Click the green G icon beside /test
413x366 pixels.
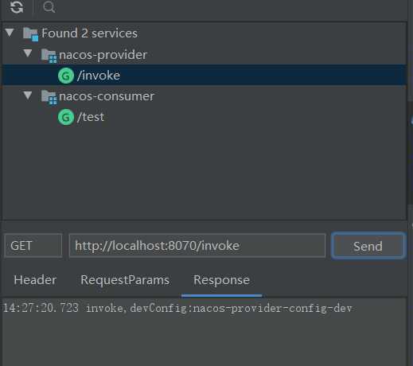(x=66, y=117)
